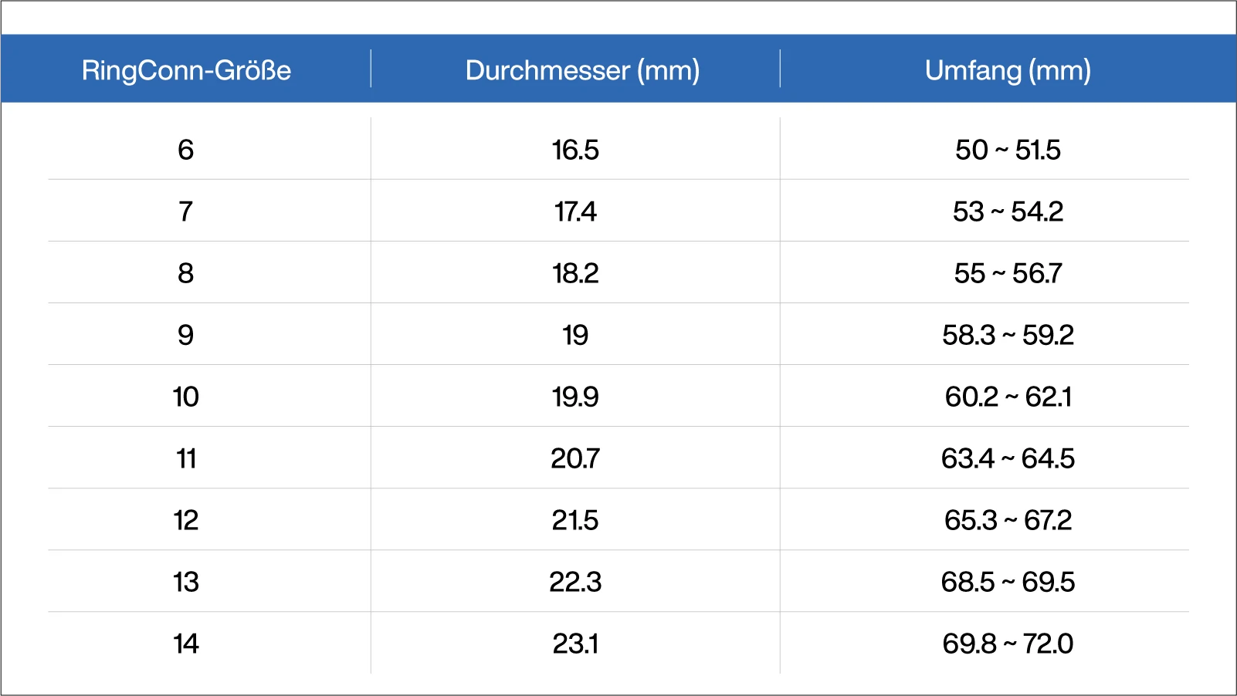The width and height of the screenshot is (1237, 696).
Task: Click the 69.8 ~ 72.0 circumference cell
Action: [1008, 644]
